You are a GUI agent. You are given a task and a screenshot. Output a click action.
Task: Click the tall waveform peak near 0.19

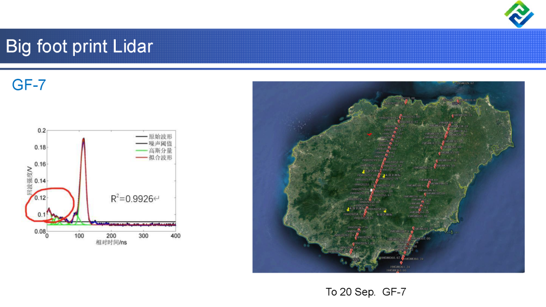coord(83,139)
